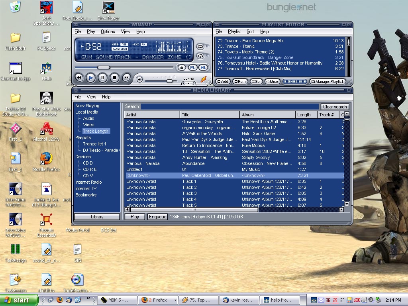Select Audio under Local Media
The image size is (408, 306).
coord(88,118)
